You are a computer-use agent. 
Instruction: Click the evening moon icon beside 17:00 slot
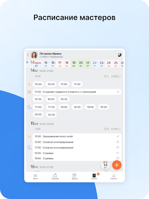[x=29, y=107]
